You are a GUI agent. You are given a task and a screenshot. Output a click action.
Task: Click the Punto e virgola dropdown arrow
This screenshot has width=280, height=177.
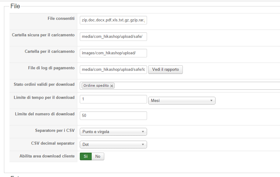coord(143,132)
